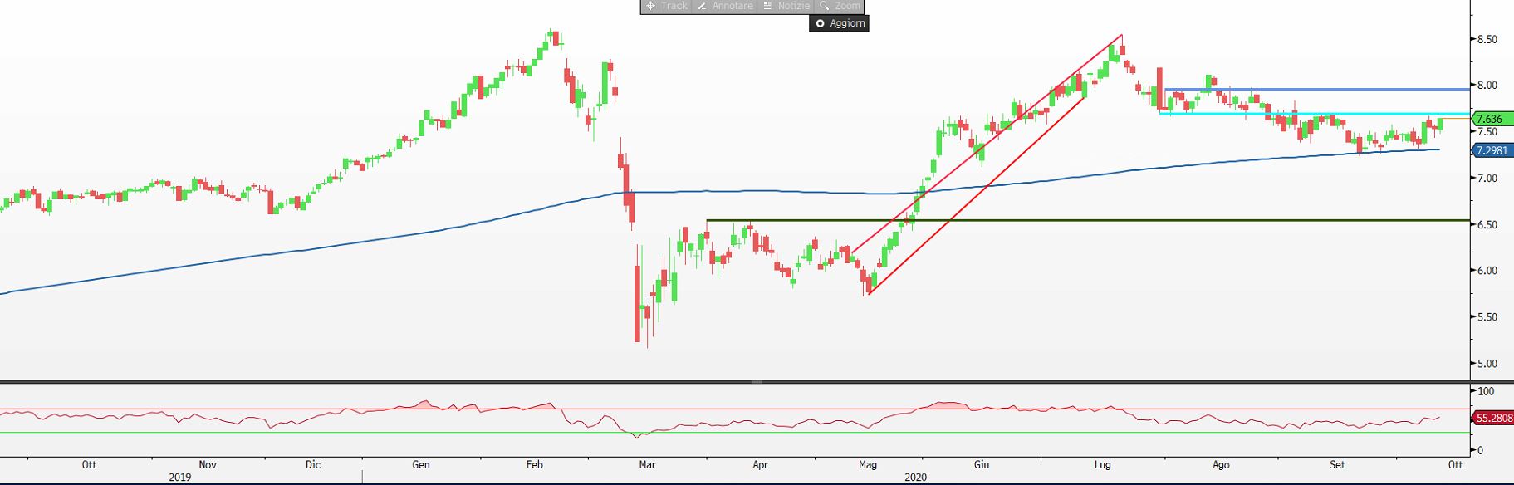Select the cyan horizontal line near 7.70
Image resolution: width=1514 pixels, height=485 pixels.
pos(1315,113)
